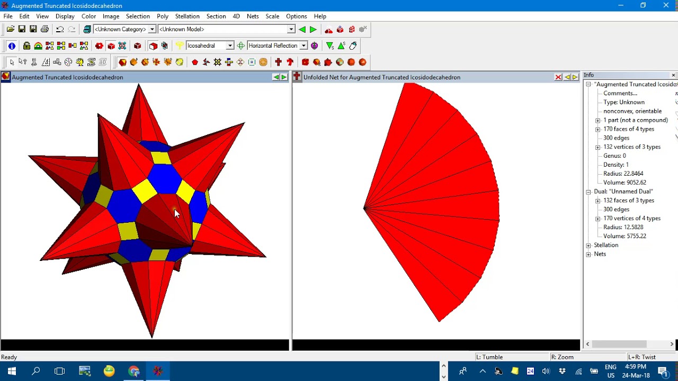The image size is (678, 381).
Task: Expand dual '132 faces of 3 types' node
Action: click(x=598, y=201)
